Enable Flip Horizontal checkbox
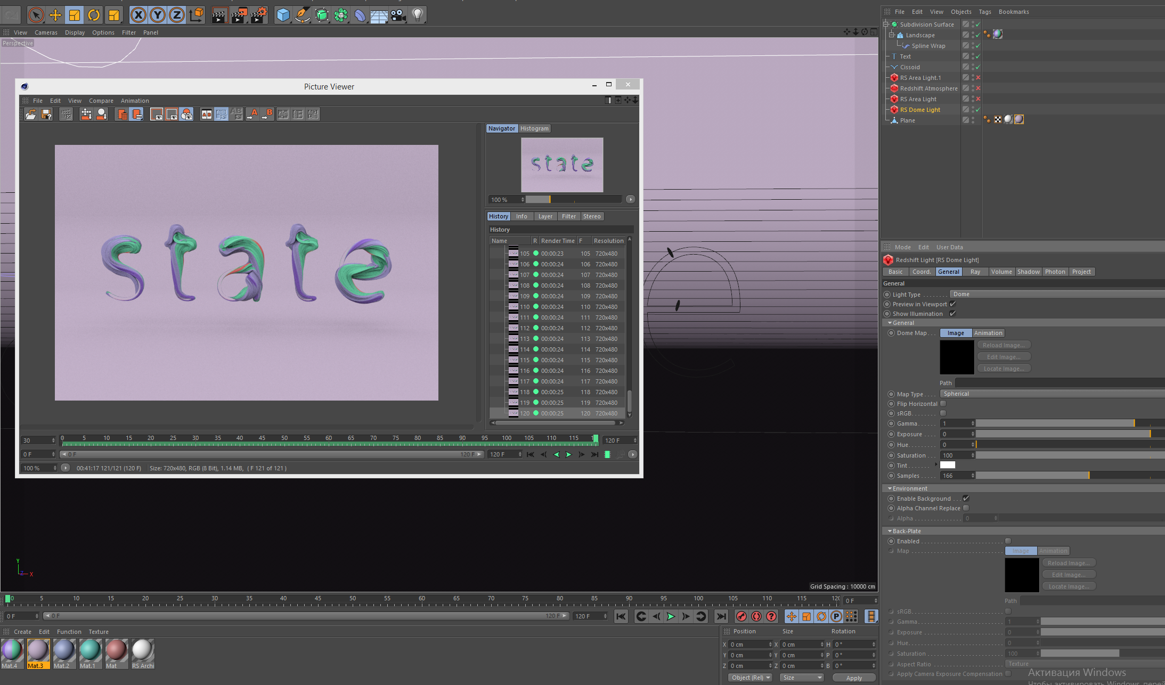Image resolution: width=1165 pixels, height=685 pixels. pos(943,404)
